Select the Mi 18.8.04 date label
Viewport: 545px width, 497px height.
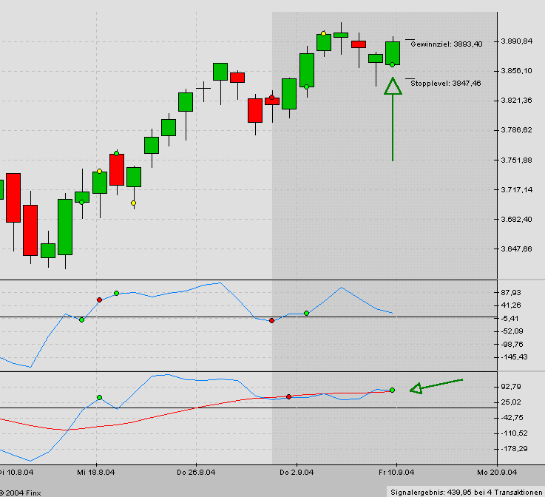coord(95,471)
